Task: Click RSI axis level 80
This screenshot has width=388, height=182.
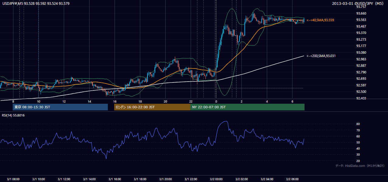Action: (358, 124)
